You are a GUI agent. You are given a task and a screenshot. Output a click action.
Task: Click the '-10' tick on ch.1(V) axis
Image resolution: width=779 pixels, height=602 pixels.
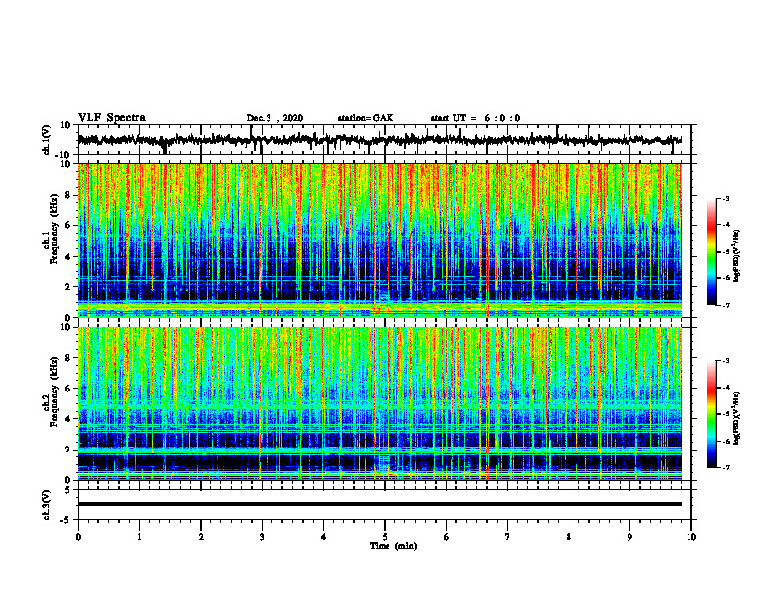64,155
